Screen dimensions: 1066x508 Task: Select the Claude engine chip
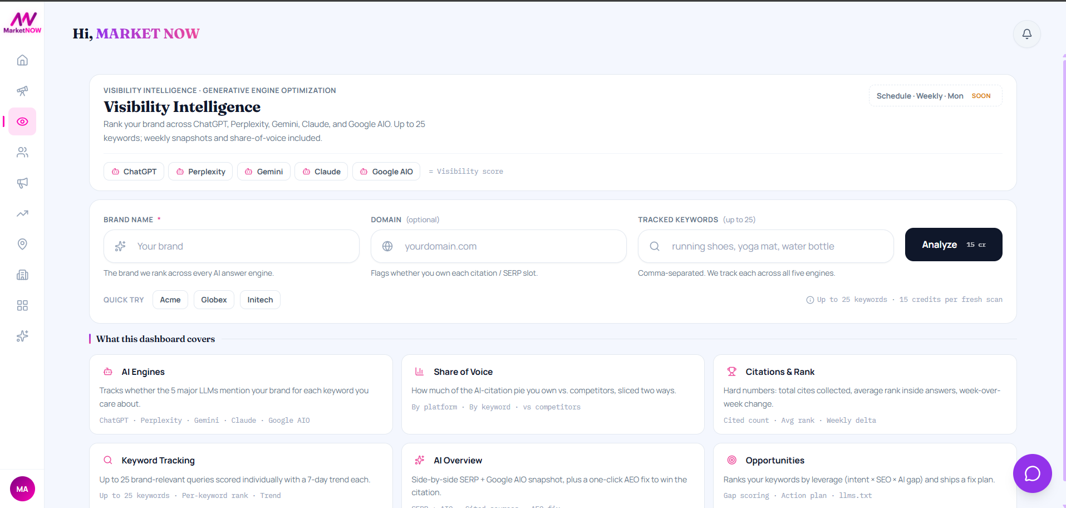321,172
